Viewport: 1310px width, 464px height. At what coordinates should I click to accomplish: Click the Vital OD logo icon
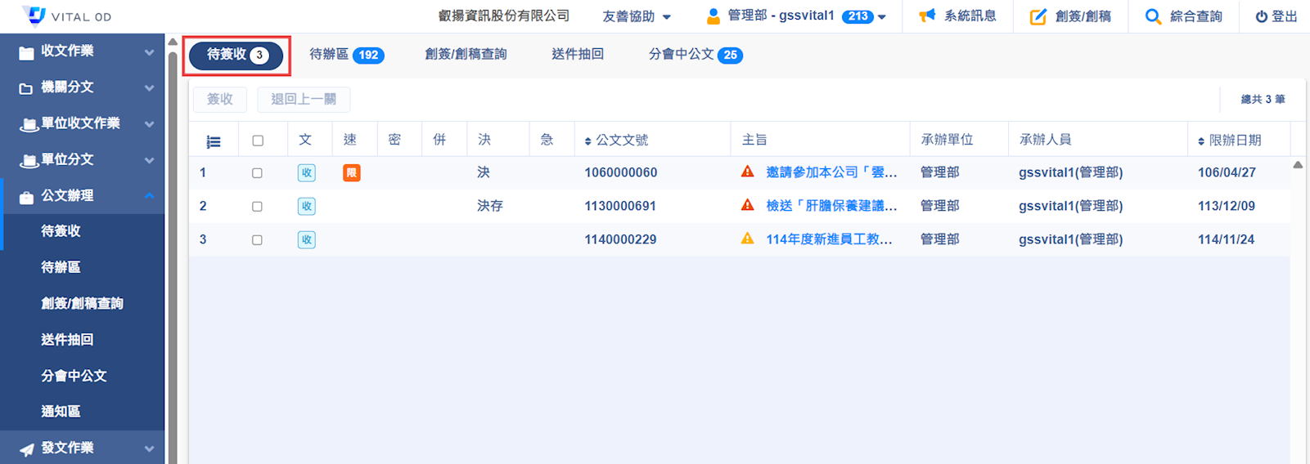pyautogui.click(x=34, y=16)
